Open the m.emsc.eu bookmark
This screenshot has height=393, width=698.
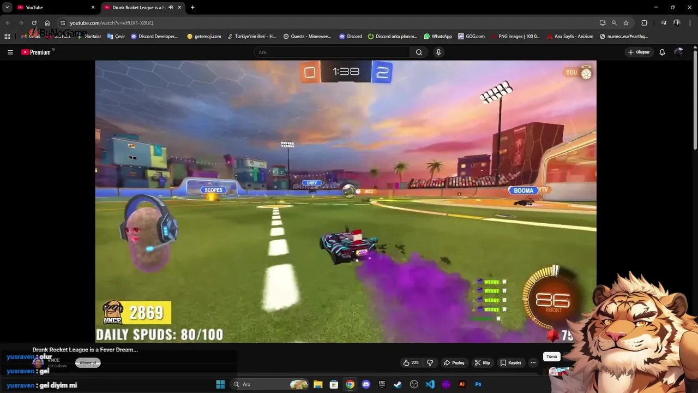(624, 37)
